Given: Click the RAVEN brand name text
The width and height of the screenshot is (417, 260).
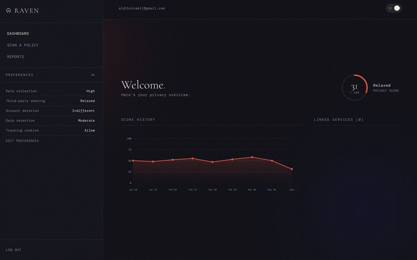Looking at the screenshot, I should (x=26, y=11).
